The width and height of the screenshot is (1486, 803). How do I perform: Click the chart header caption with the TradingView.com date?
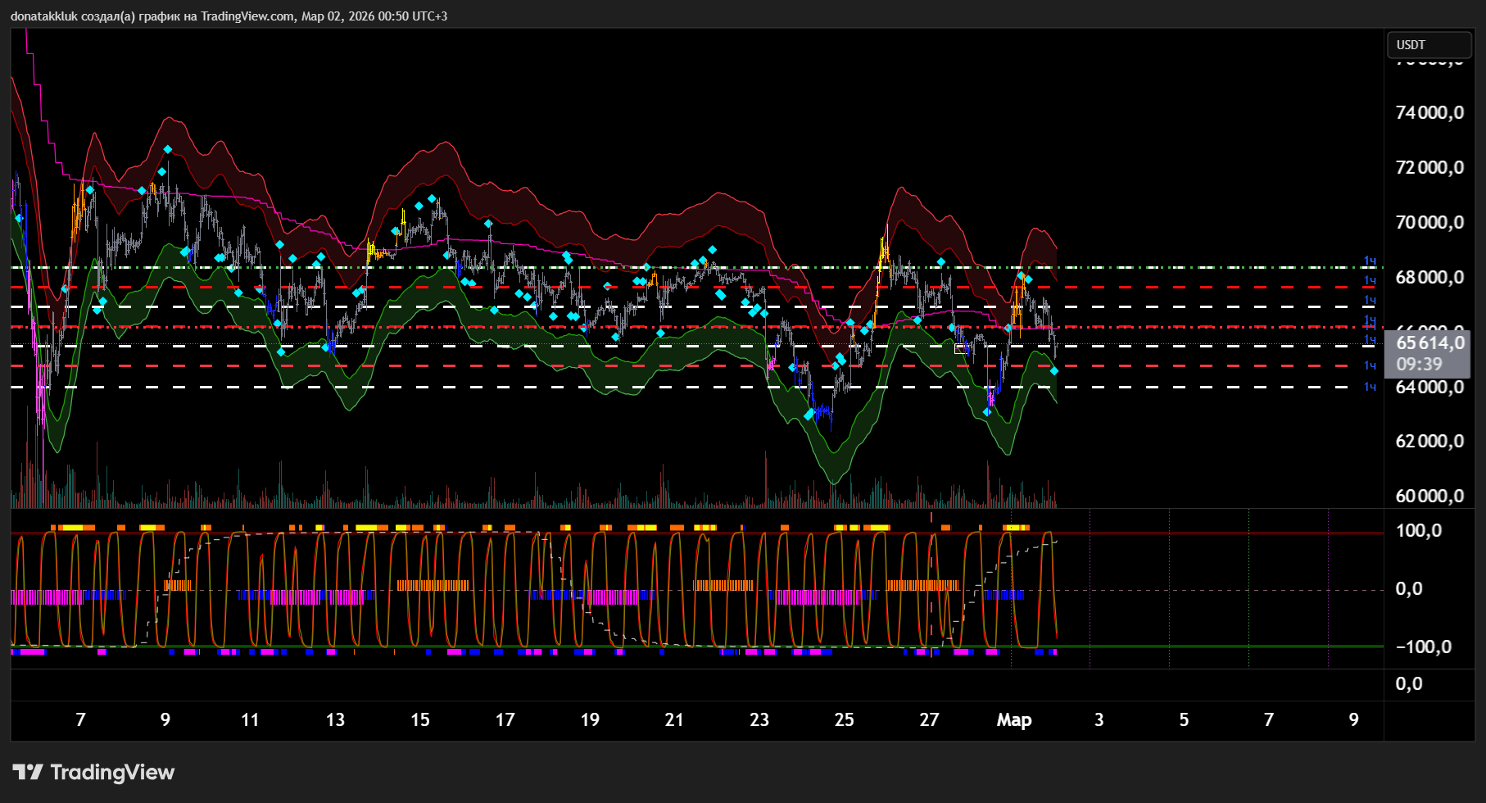(x=229, y=16)
